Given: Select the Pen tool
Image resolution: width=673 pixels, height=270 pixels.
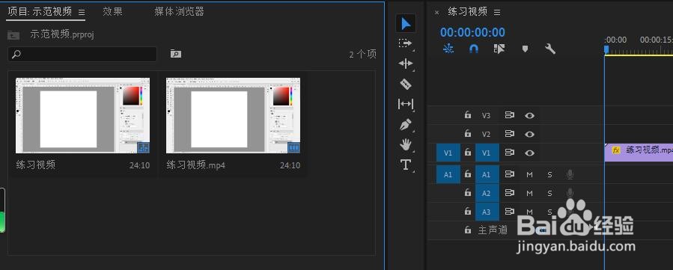Looking at the screenshot, I should (405, 125).
